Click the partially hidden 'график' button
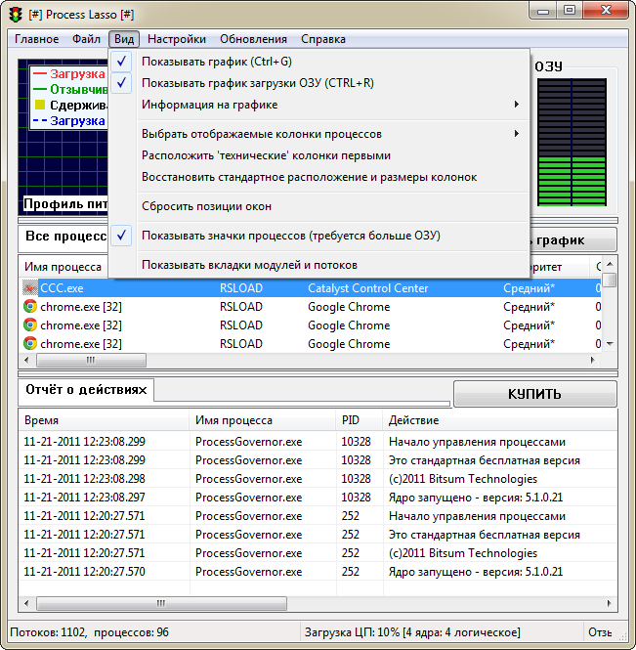The width and height of the screenshot is (636, 650). pos(572,239)
